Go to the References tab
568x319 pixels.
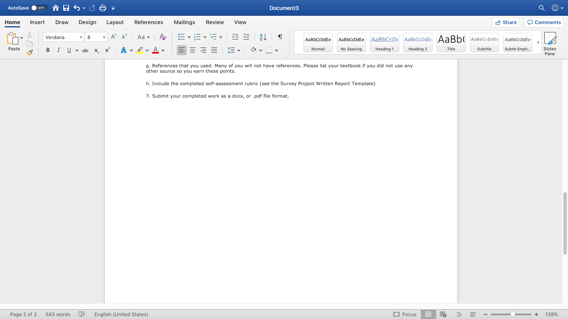tap(149, 22)
